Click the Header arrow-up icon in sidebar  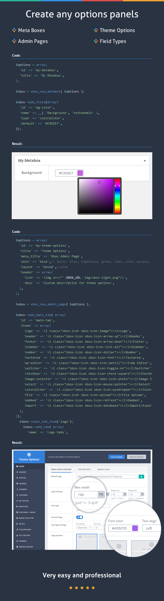(x=17, y=472)
